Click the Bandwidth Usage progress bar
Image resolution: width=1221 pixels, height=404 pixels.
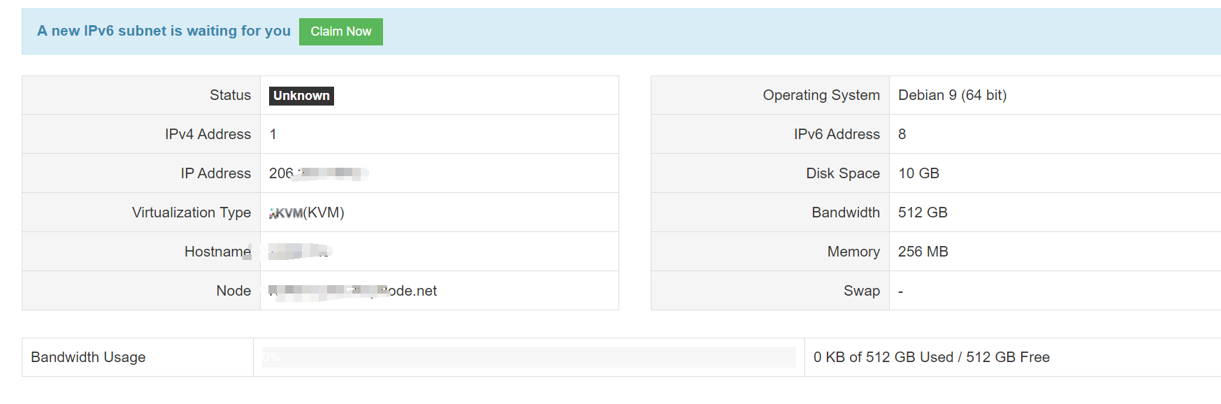click(528, 357)
